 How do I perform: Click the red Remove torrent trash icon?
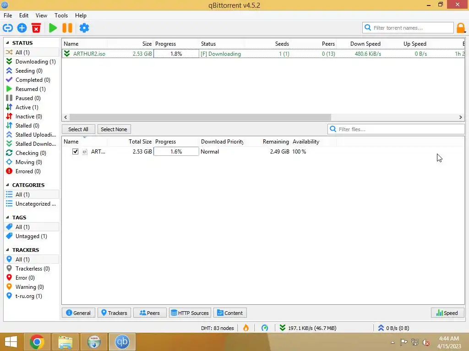(x=36, y=28)
